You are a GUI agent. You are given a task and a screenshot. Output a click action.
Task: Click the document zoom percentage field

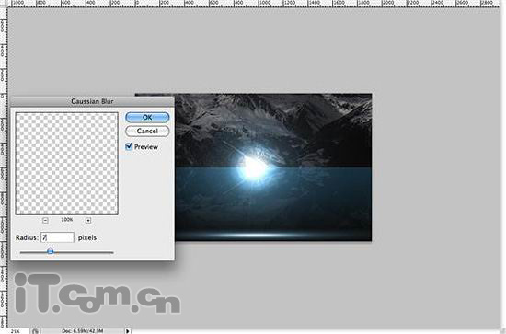click(x=15, y=331)
